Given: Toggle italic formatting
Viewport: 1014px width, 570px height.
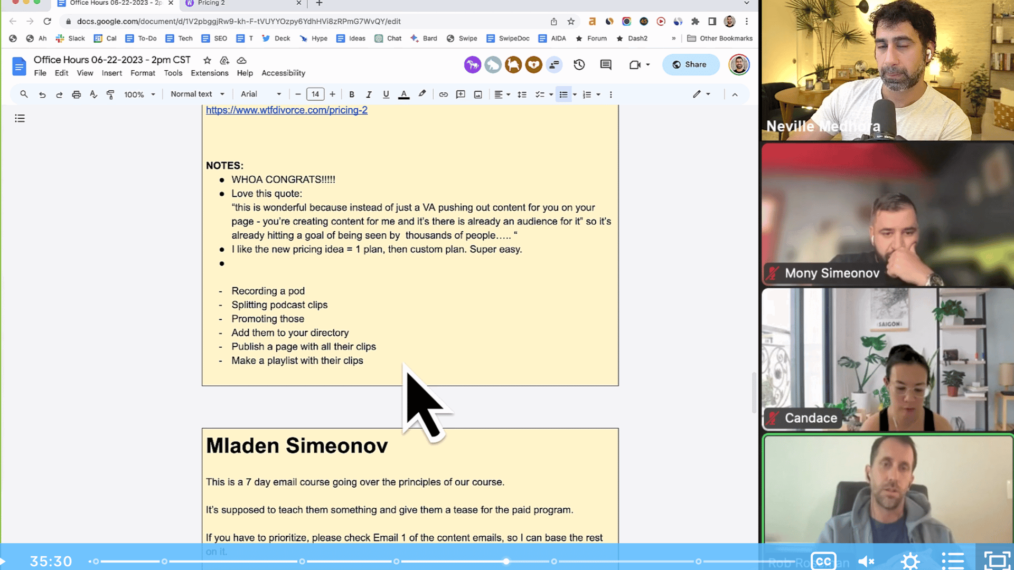Looking at the screenshot, I should coord(369,94).
